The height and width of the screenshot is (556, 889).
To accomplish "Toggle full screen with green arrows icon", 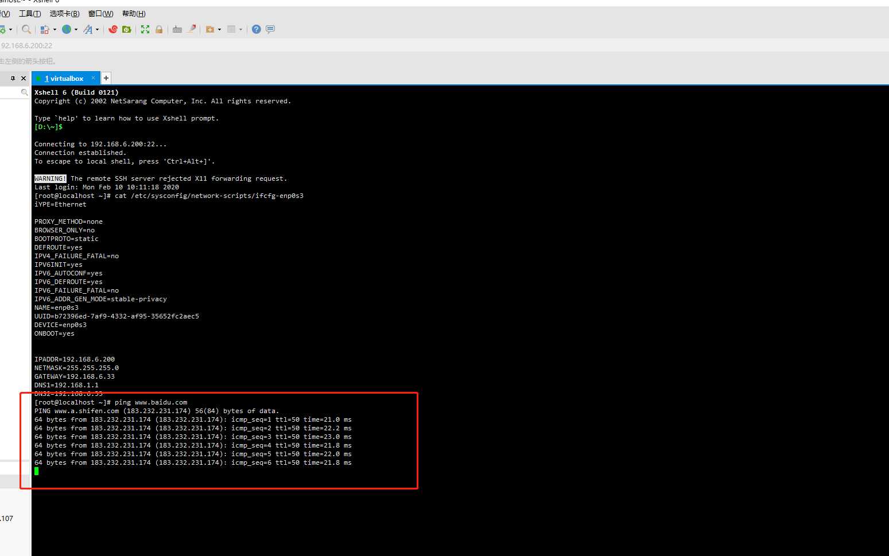I will tap(145, 29).
